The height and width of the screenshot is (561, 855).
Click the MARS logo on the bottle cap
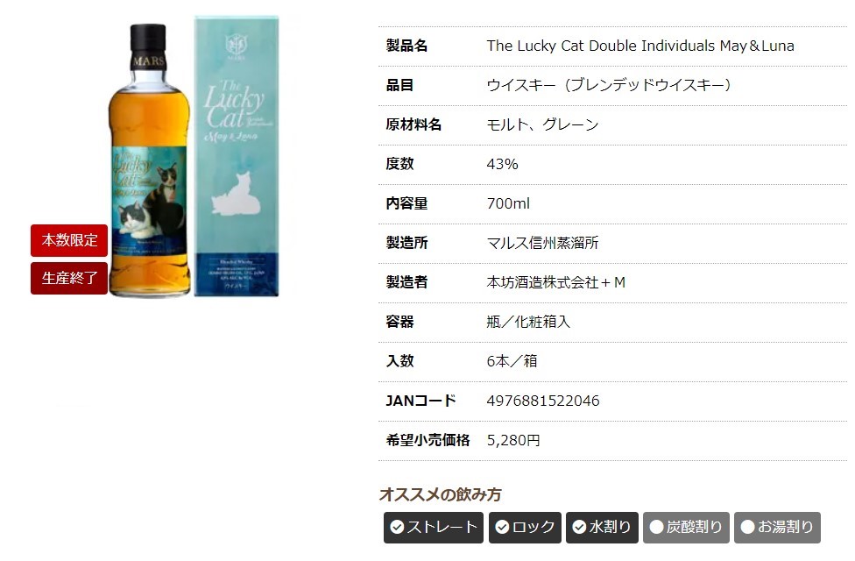(x=148, y=60)
